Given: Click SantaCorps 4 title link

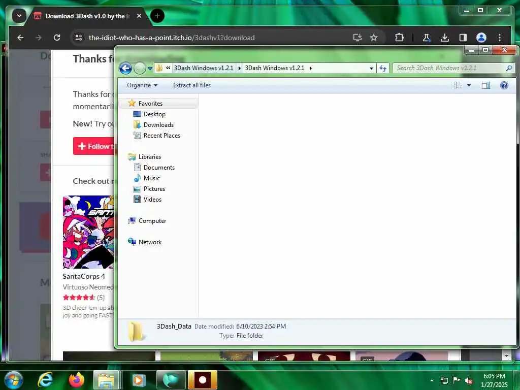Looking at the screenshot, I should pos(84,276).
